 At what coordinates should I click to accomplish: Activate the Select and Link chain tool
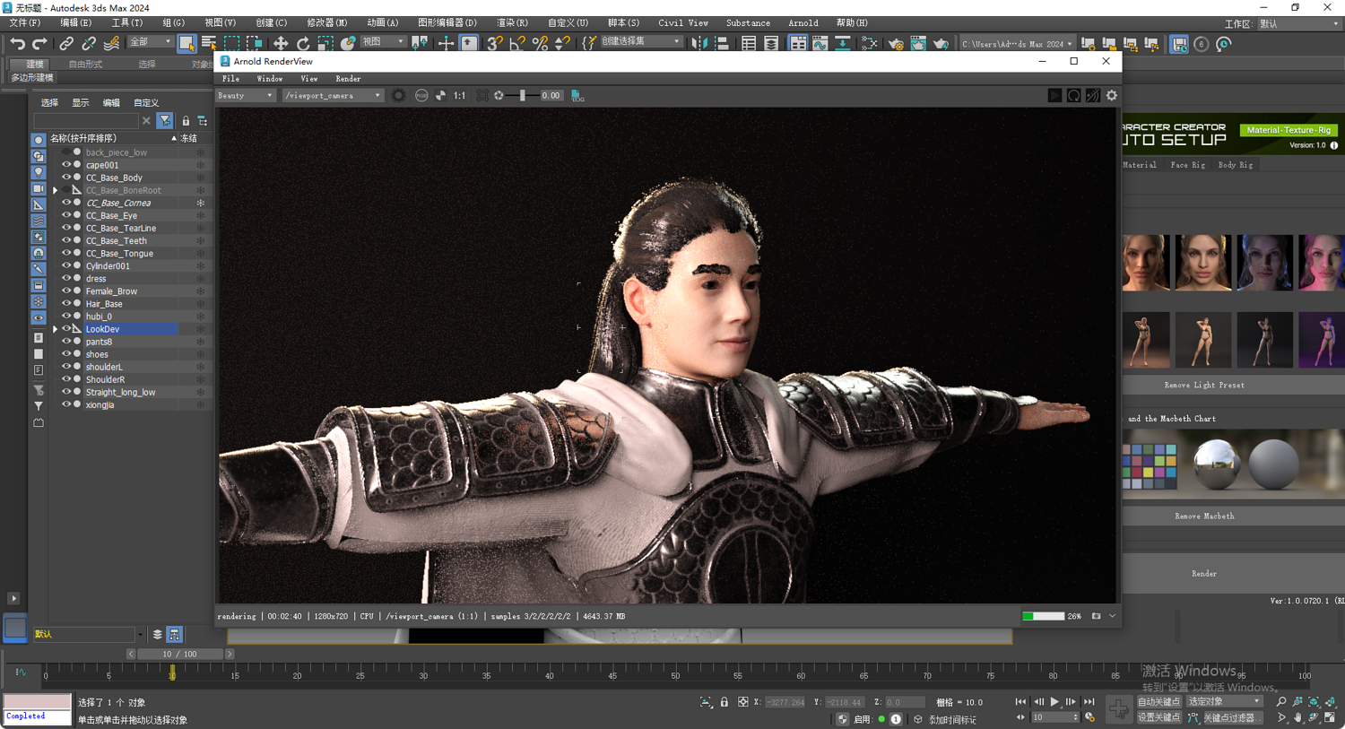coord(66,43)
